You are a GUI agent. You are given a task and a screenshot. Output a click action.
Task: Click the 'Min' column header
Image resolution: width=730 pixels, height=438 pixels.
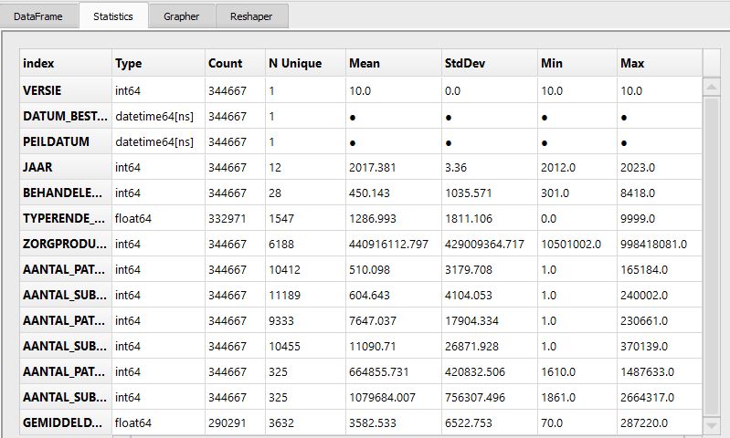[x=577, y=63]
